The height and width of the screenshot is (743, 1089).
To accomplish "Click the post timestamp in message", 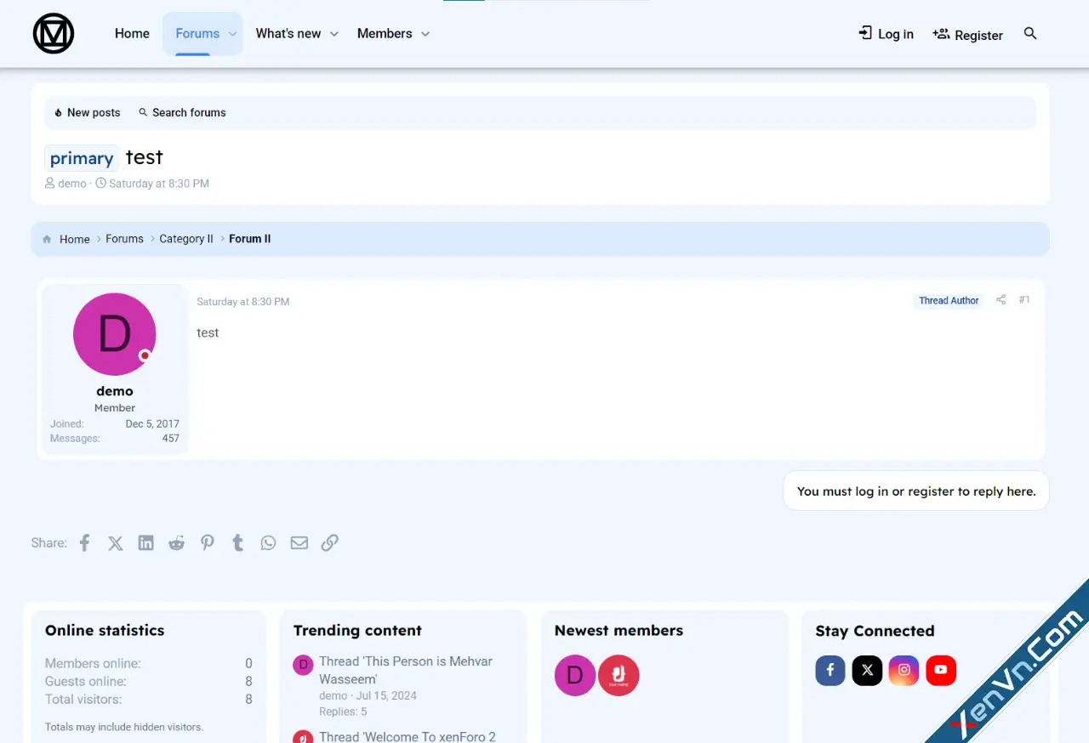I will 243,302.
